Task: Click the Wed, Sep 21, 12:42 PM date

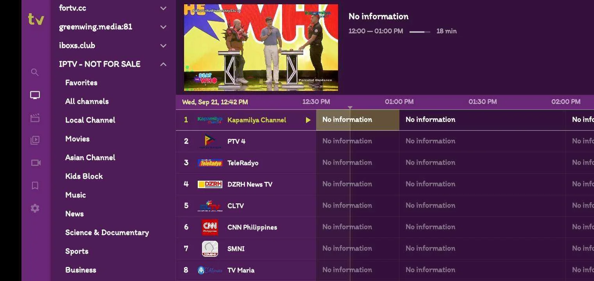Action: tap(215, 102)
